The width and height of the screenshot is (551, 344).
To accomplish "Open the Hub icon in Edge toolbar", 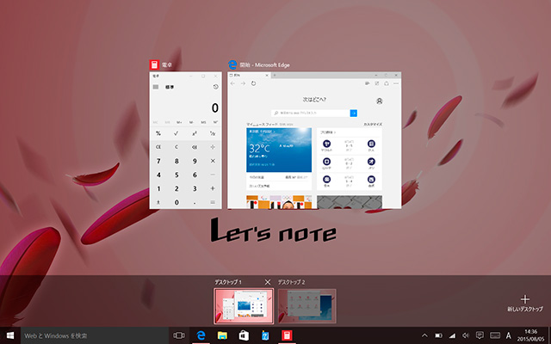I will click(367, 83).
